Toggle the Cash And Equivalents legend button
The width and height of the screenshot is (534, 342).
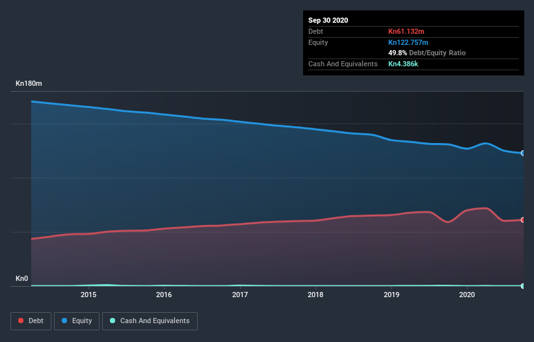[150, 321]
